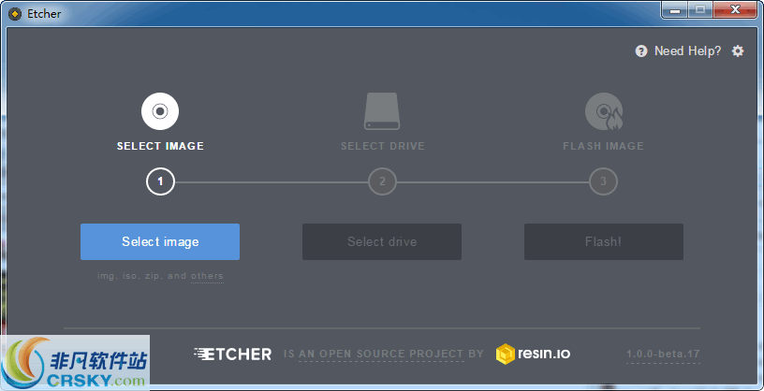Click the FLASH IMAGE heading text
Image resolution: width=764 pixels, height=391 pixels.
tap(603, 146)
